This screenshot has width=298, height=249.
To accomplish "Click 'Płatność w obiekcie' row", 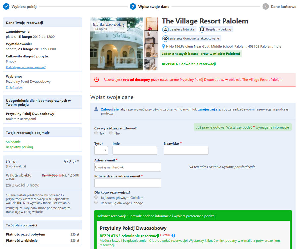I will tap(42, 241).
